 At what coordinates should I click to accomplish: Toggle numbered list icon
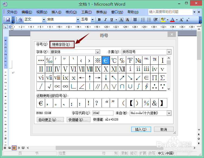[143, 20]
